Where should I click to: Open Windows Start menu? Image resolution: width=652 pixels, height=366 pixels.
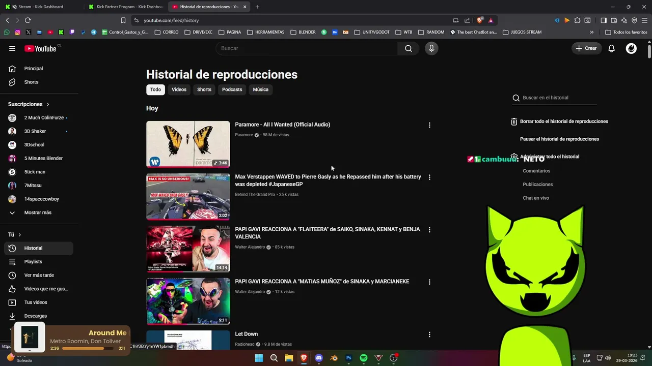tap(259, 358)
